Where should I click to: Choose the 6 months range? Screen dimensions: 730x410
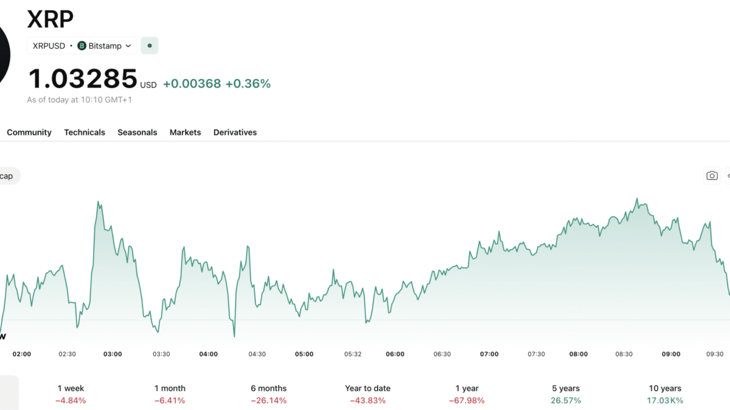click(268, 394)
